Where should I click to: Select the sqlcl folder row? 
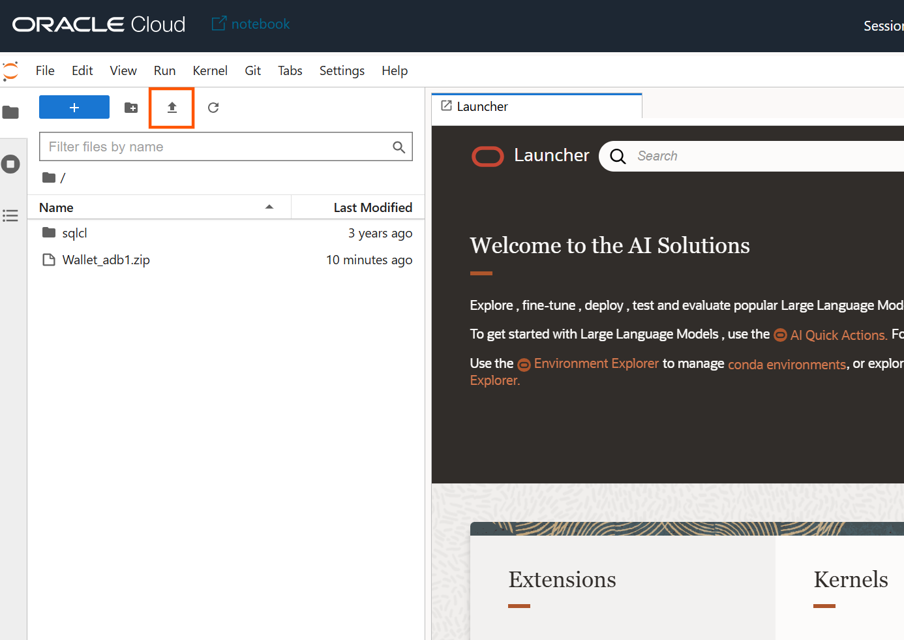click(x=226, y=233)
